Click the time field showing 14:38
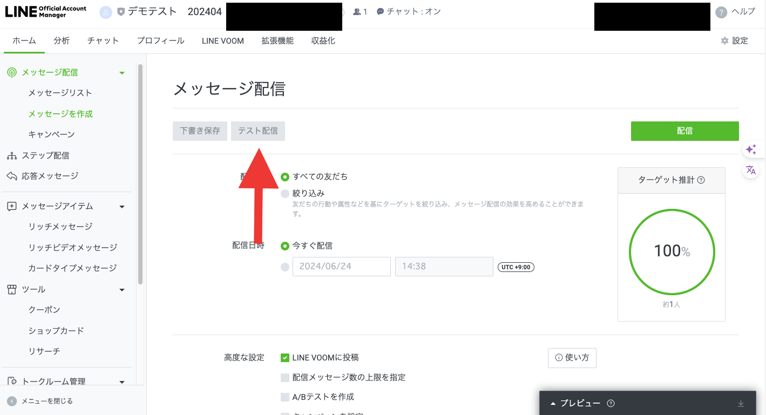The image size is (766, 415). click(444, 267)
